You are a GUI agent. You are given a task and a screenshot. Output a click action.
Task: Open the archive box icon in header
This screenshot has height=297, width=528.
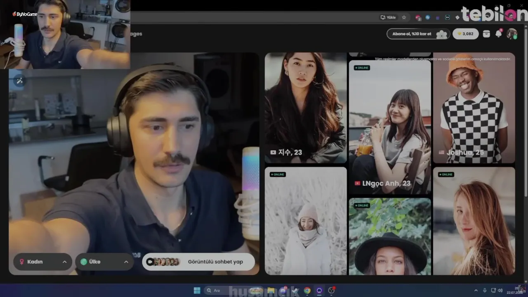[x=486, y=34]
